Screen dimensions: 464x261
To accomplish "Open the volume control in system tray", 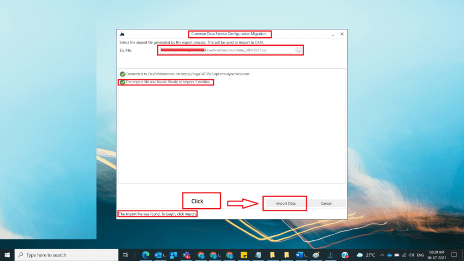I will pyautogui.click(x=411, y=255).
